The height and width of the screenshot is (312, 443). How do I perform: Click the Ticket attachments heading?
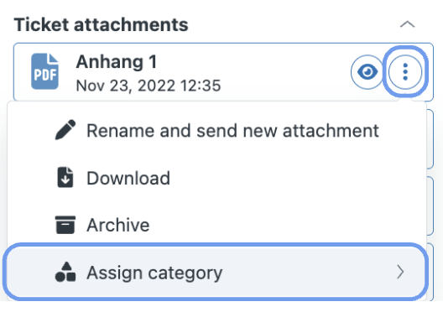102,24
